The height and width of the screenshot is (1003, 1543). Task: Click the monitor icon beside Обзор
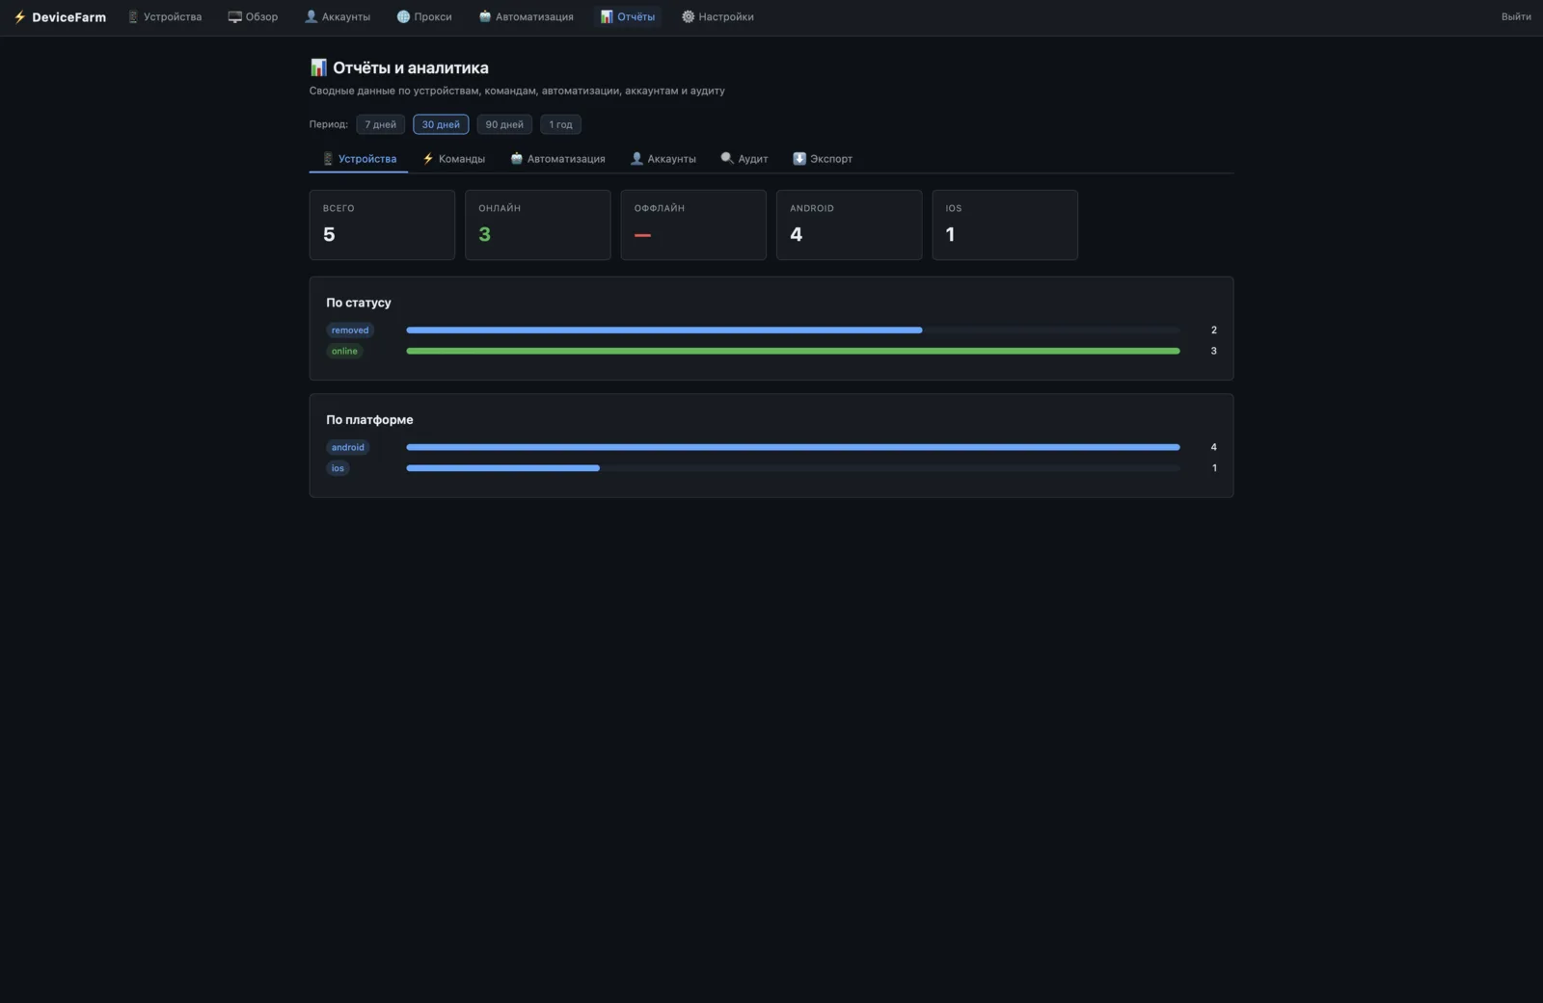click(234, 17)
